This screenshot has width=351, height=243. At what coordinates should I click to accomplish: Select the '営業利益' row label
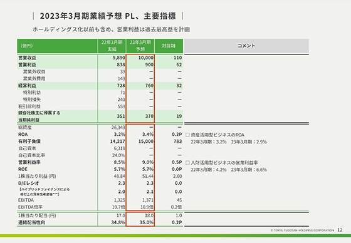pyautogui.click(x=27, y=65)
